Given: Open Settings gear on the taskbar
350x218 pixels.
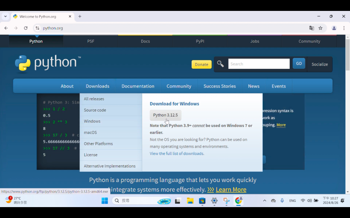Looking at the screenshot, I should click(x=214, y=201).
